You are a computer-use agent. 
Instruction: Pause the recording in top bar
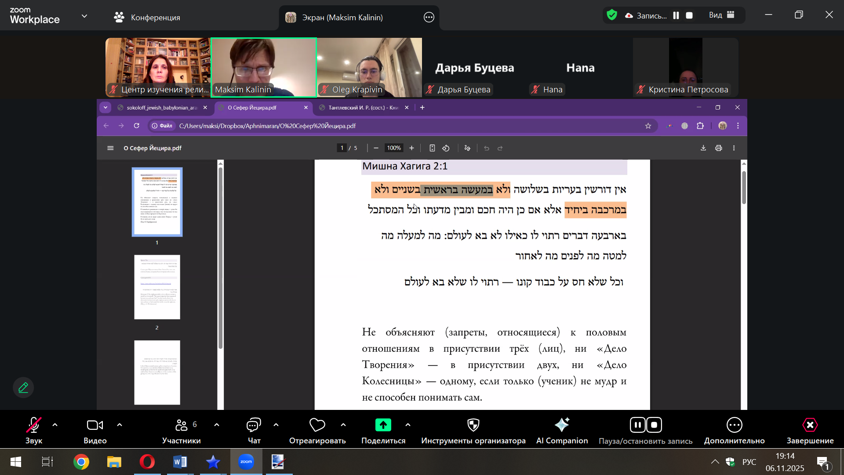click(x=676, y=15)
